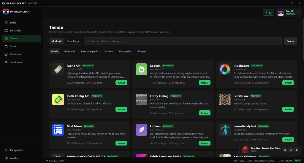Click 'One Way · Twenty One Pilots' track title
Screen dimensions: 304x163
tap(266, 148)
